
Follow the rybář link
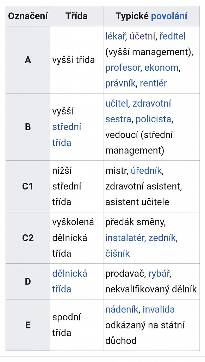click(159, 274)
